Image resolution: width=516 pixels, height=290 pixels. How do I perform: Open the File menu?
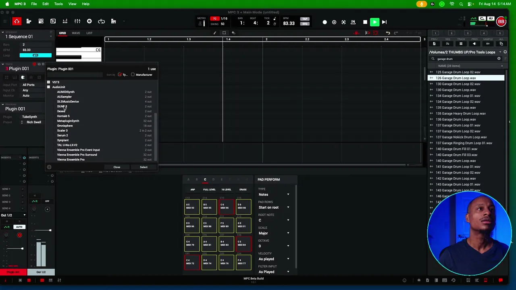click(x=34, y=4)
